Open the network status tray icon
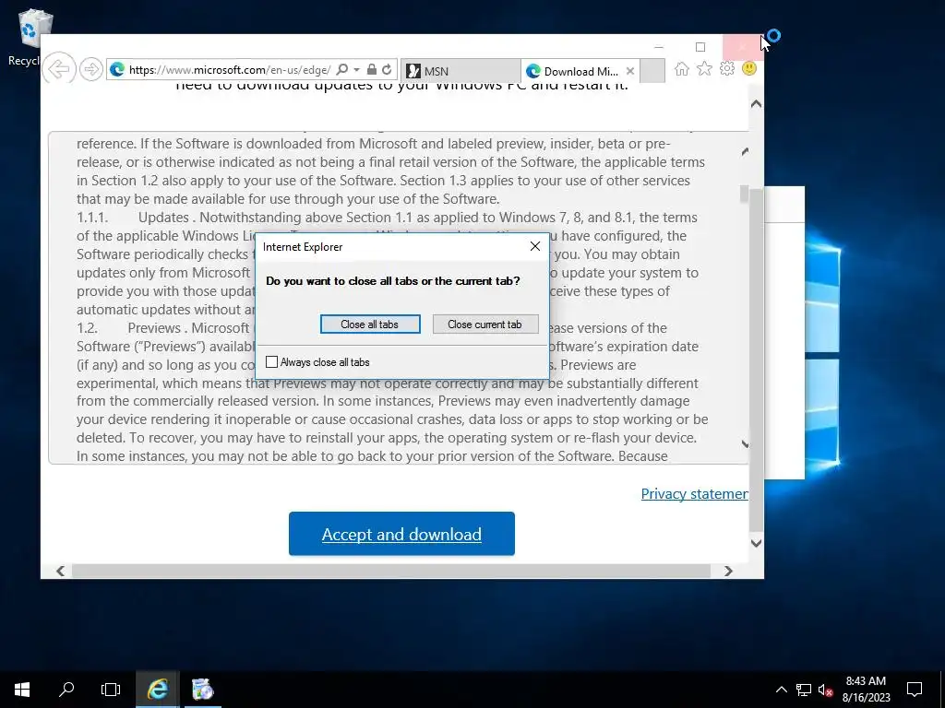945x708 pixels. 804,690
